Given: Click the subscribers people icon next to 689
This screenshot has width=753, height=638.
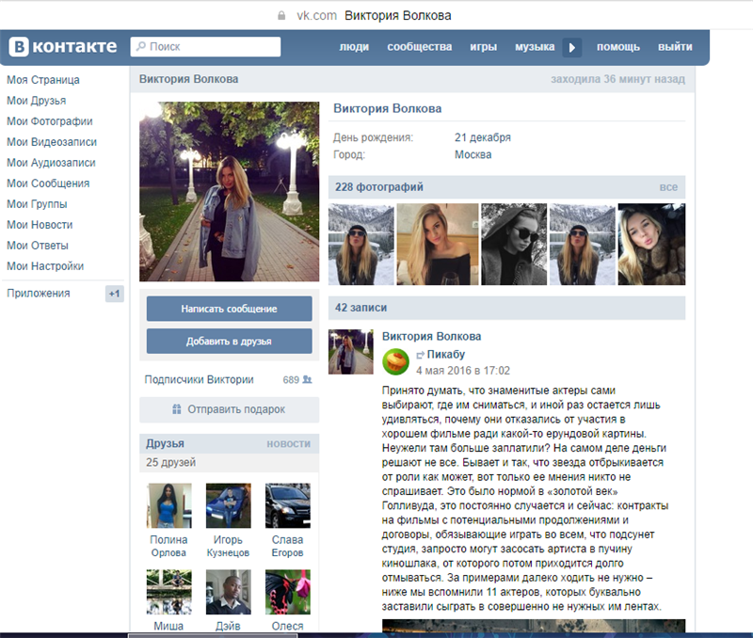Looking at the screenshot, I should tap(308, 380).
